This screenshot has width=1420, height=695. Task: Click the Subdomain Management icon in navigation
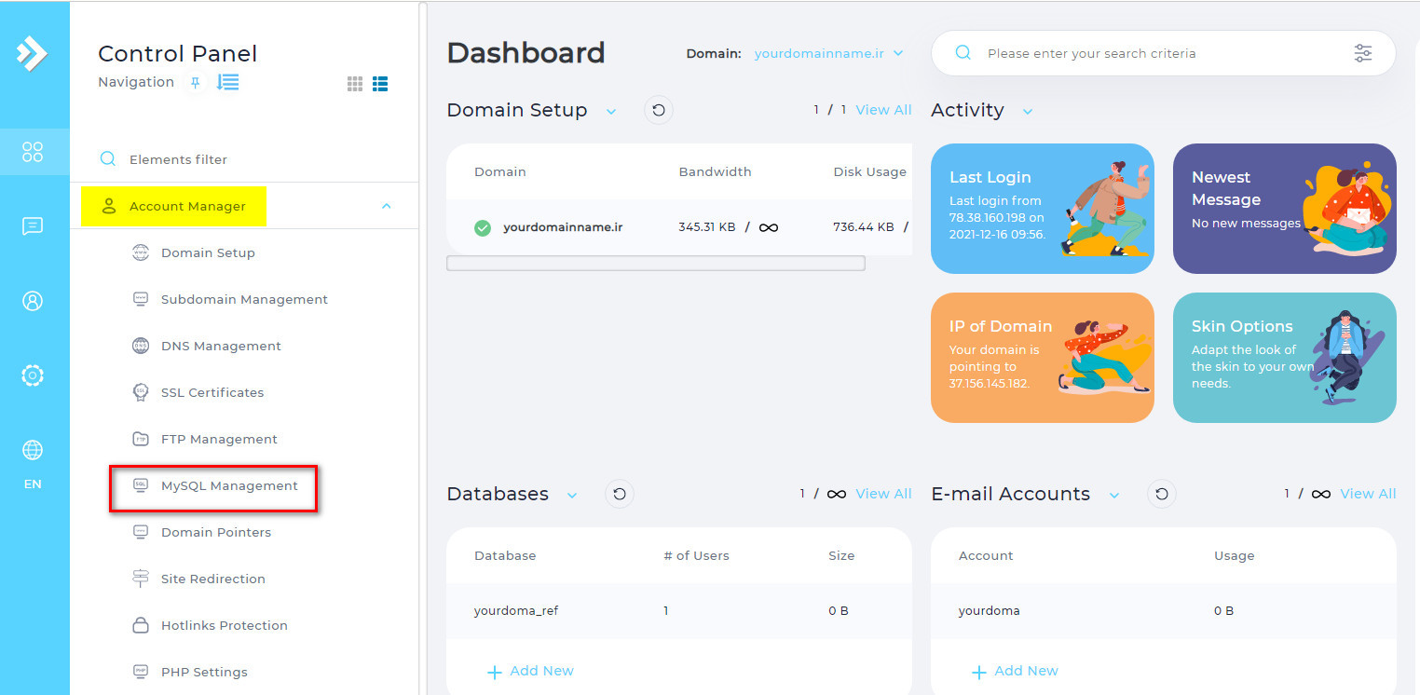pos(141,299)
